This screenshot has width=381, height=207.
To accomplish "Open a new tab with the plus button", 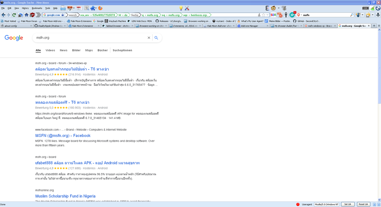I will coord(374,26).
